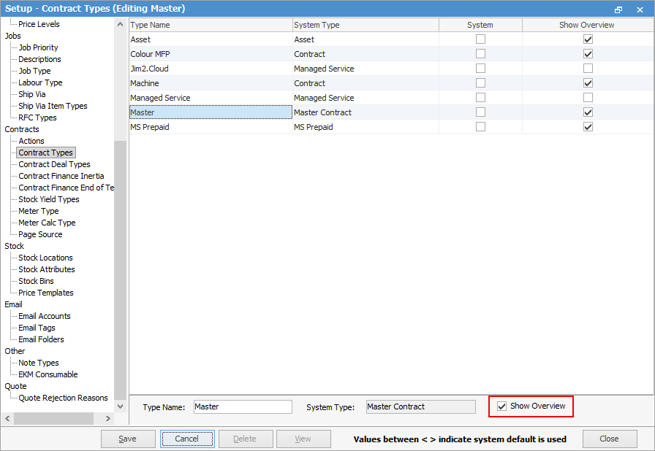Open Meter Type in the setup tree
This screenshot has height=451, width=655.
coord(39,211)
